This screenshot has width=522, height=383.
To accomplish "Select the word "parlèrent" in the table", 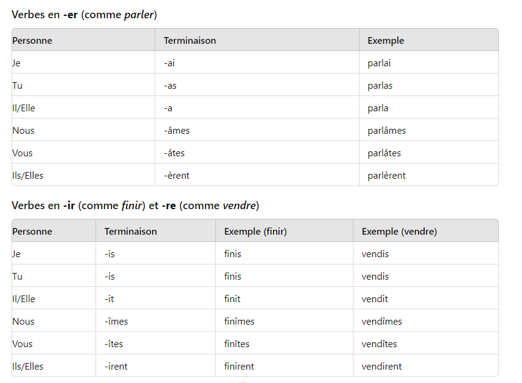I will pyautogui.click(x=386, y=176).
